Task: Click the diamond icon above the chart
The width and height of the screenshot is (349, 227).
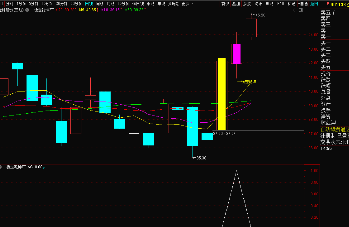Action: pyautogui.click(x=295, y=10)
